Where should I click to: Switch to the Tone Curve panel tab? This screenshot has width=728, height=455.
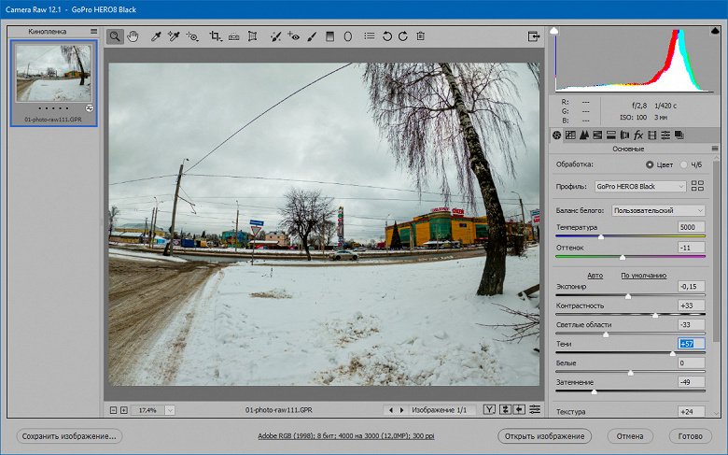click(570, 135)
